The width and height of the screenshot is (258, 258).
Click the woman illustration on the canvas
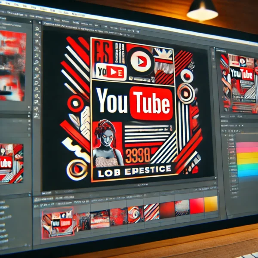(x=107, y=143)
